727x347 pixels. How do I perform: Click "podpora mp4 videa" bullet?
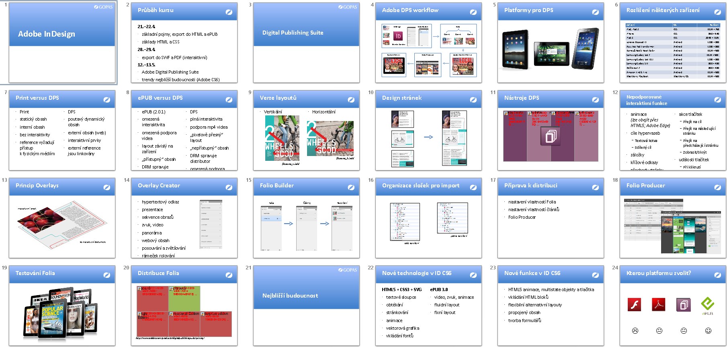[209, 127]
